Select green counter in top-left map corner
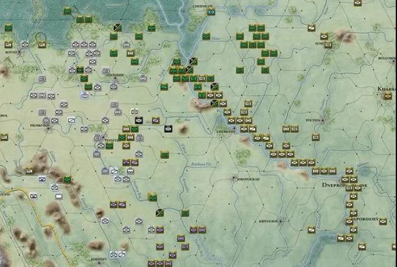Viewport: 397px width, 267px height. 9,27
